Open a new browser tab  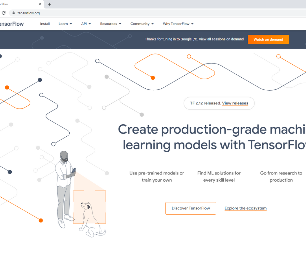[49, 4]
